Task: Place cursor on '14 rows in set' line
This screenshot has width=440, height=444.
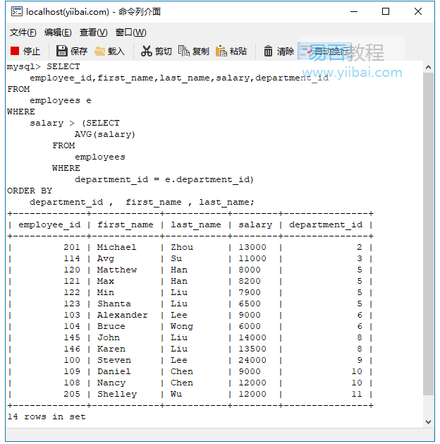Action: [x=47, y=416]
